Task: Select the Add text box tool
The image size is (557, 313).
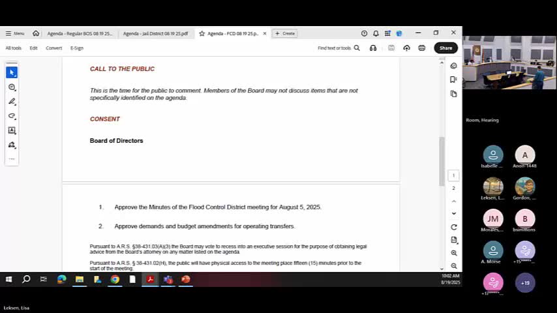Action: pyautogui.click(x=12, y=130)
